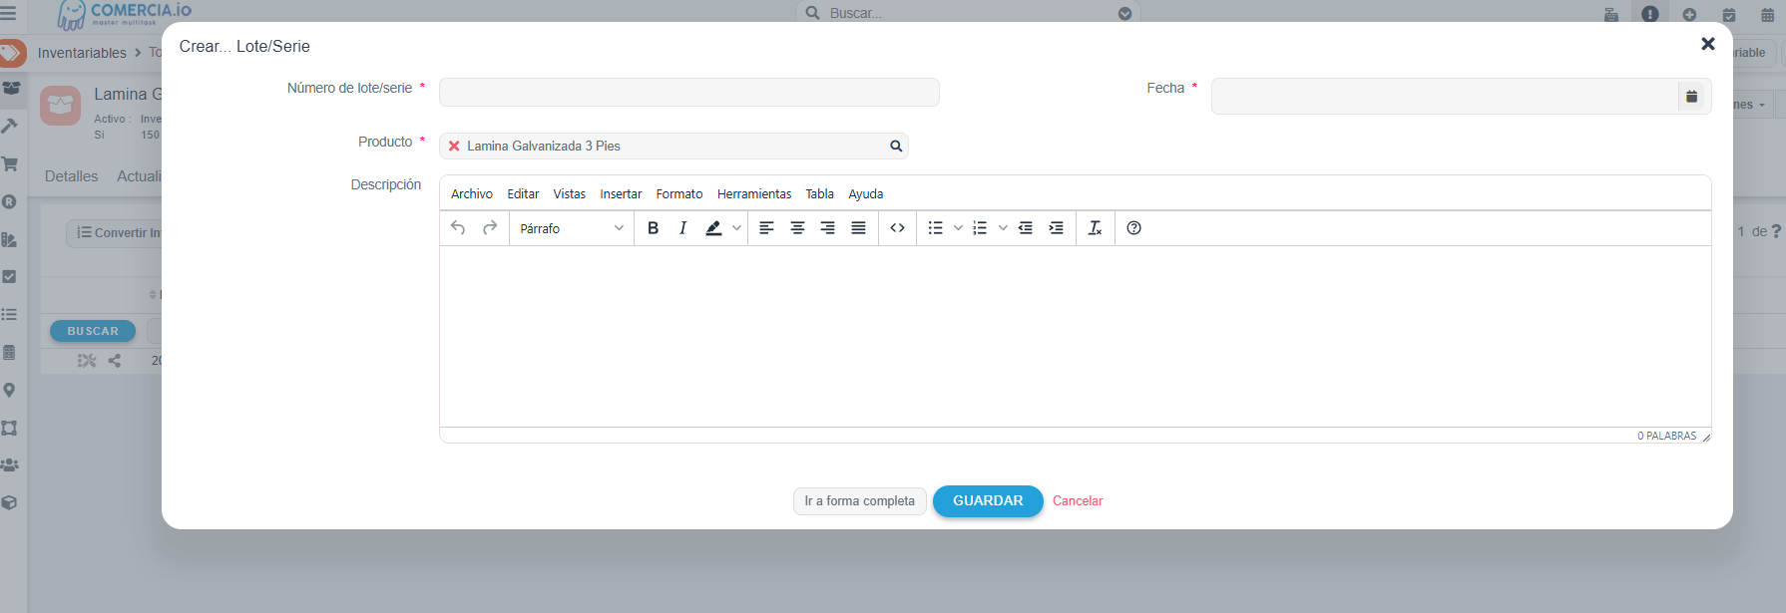Open the exclamation alert icon in top bar
This screenshot has width=1786, height=613.
coord(1650,14)
